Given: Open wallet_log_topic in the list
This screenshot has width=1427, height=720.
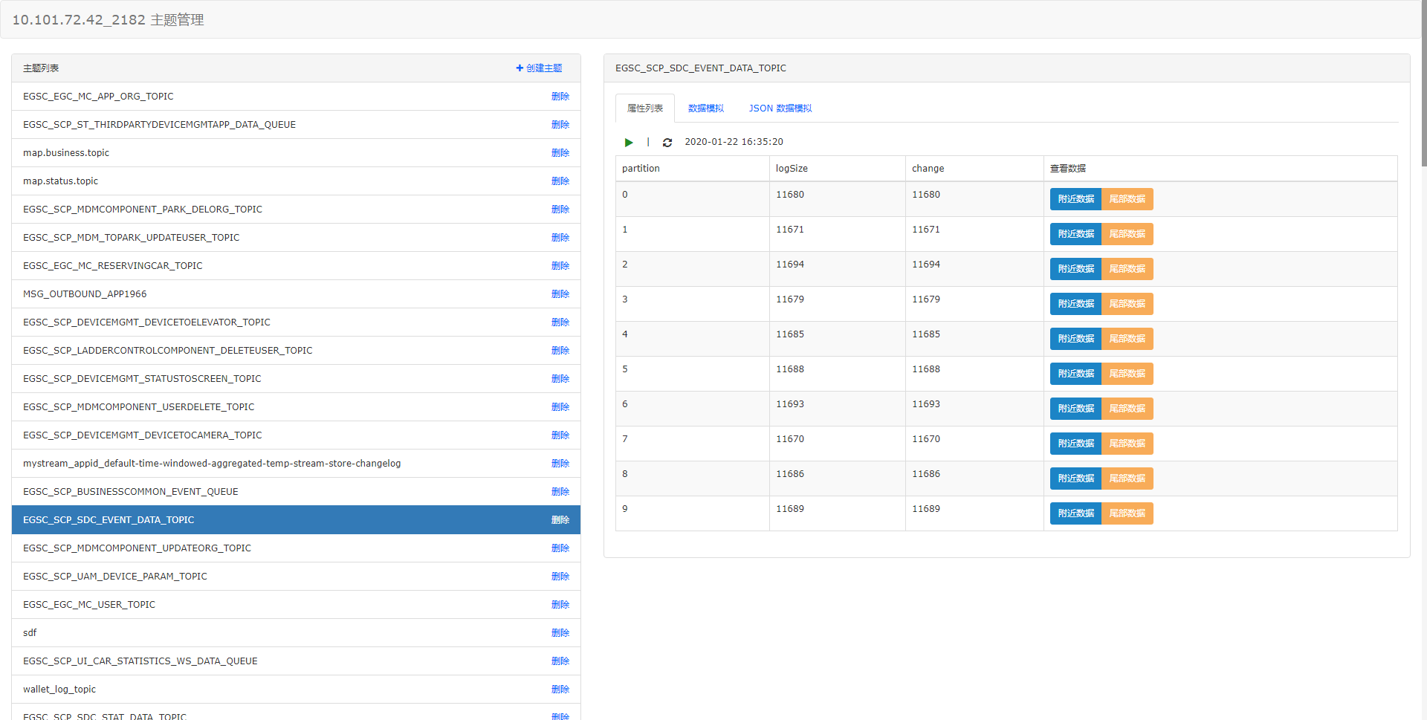Looking at the screenshot, I should pos(296,690).
